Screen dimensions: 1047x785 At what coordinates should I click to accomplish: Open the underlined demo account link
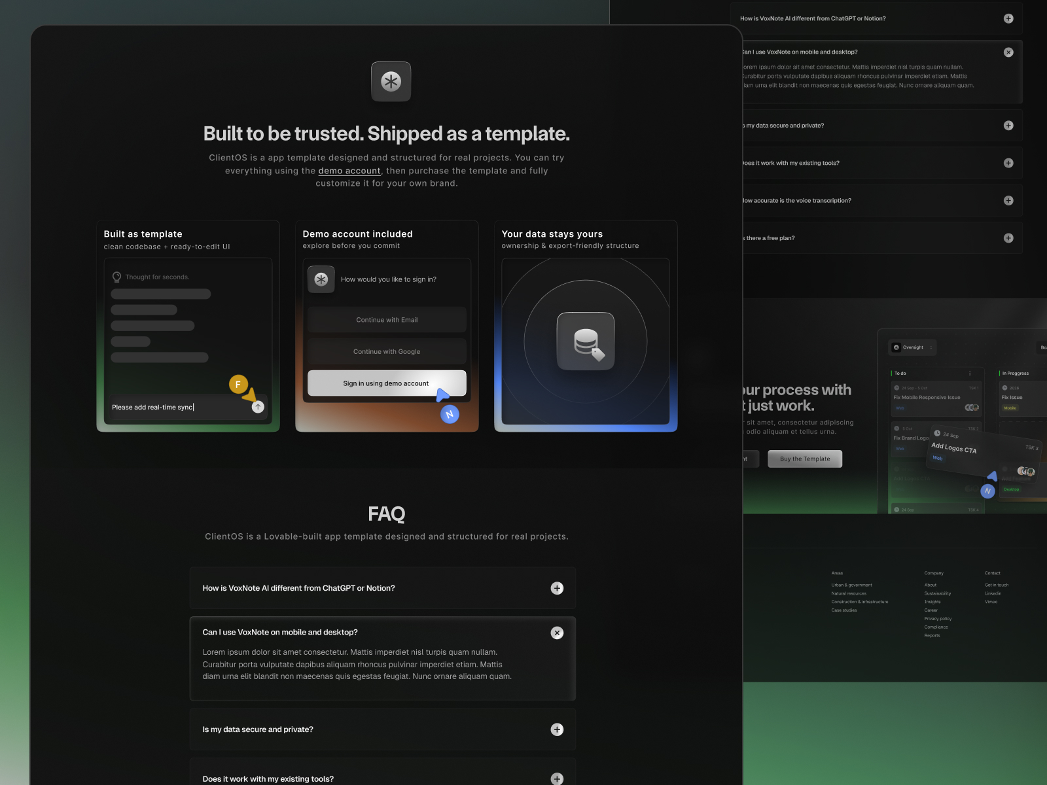[349, 171]
